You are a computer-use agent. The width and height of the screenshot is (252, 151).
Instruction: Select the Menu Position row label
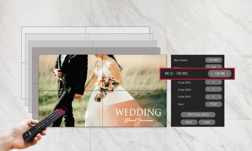point(181,60)
